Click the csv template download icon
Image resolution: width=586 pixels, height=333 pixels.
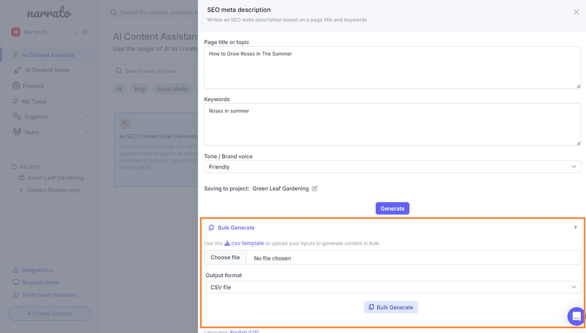click(227, 243)
